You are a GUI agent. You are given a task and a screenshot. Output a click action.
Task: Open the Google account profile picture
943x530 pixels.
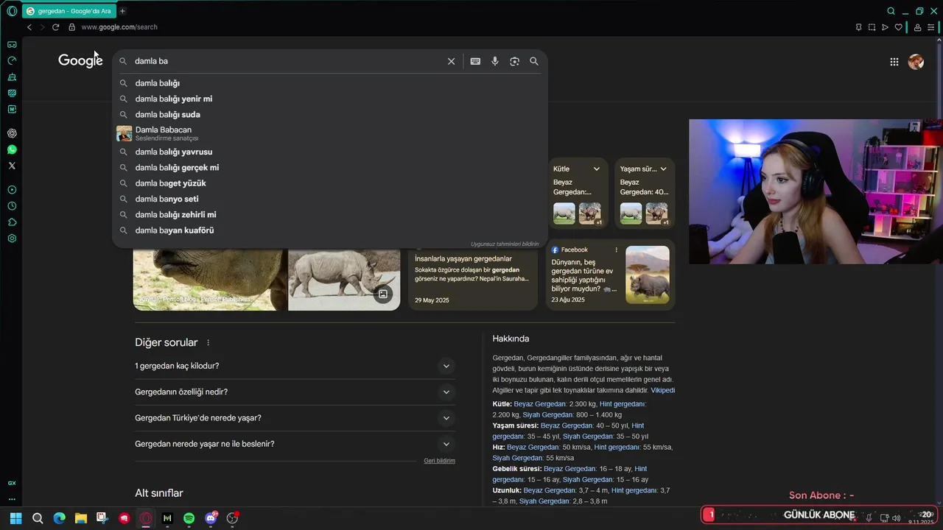pos(916,62)
